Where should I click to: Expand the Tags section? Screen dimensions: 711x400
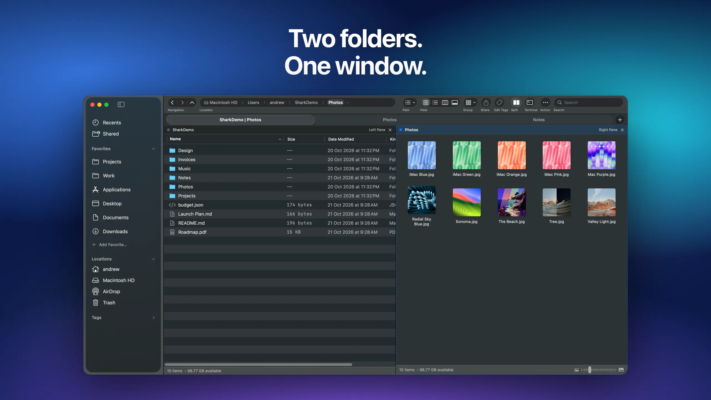pos(153,317)
